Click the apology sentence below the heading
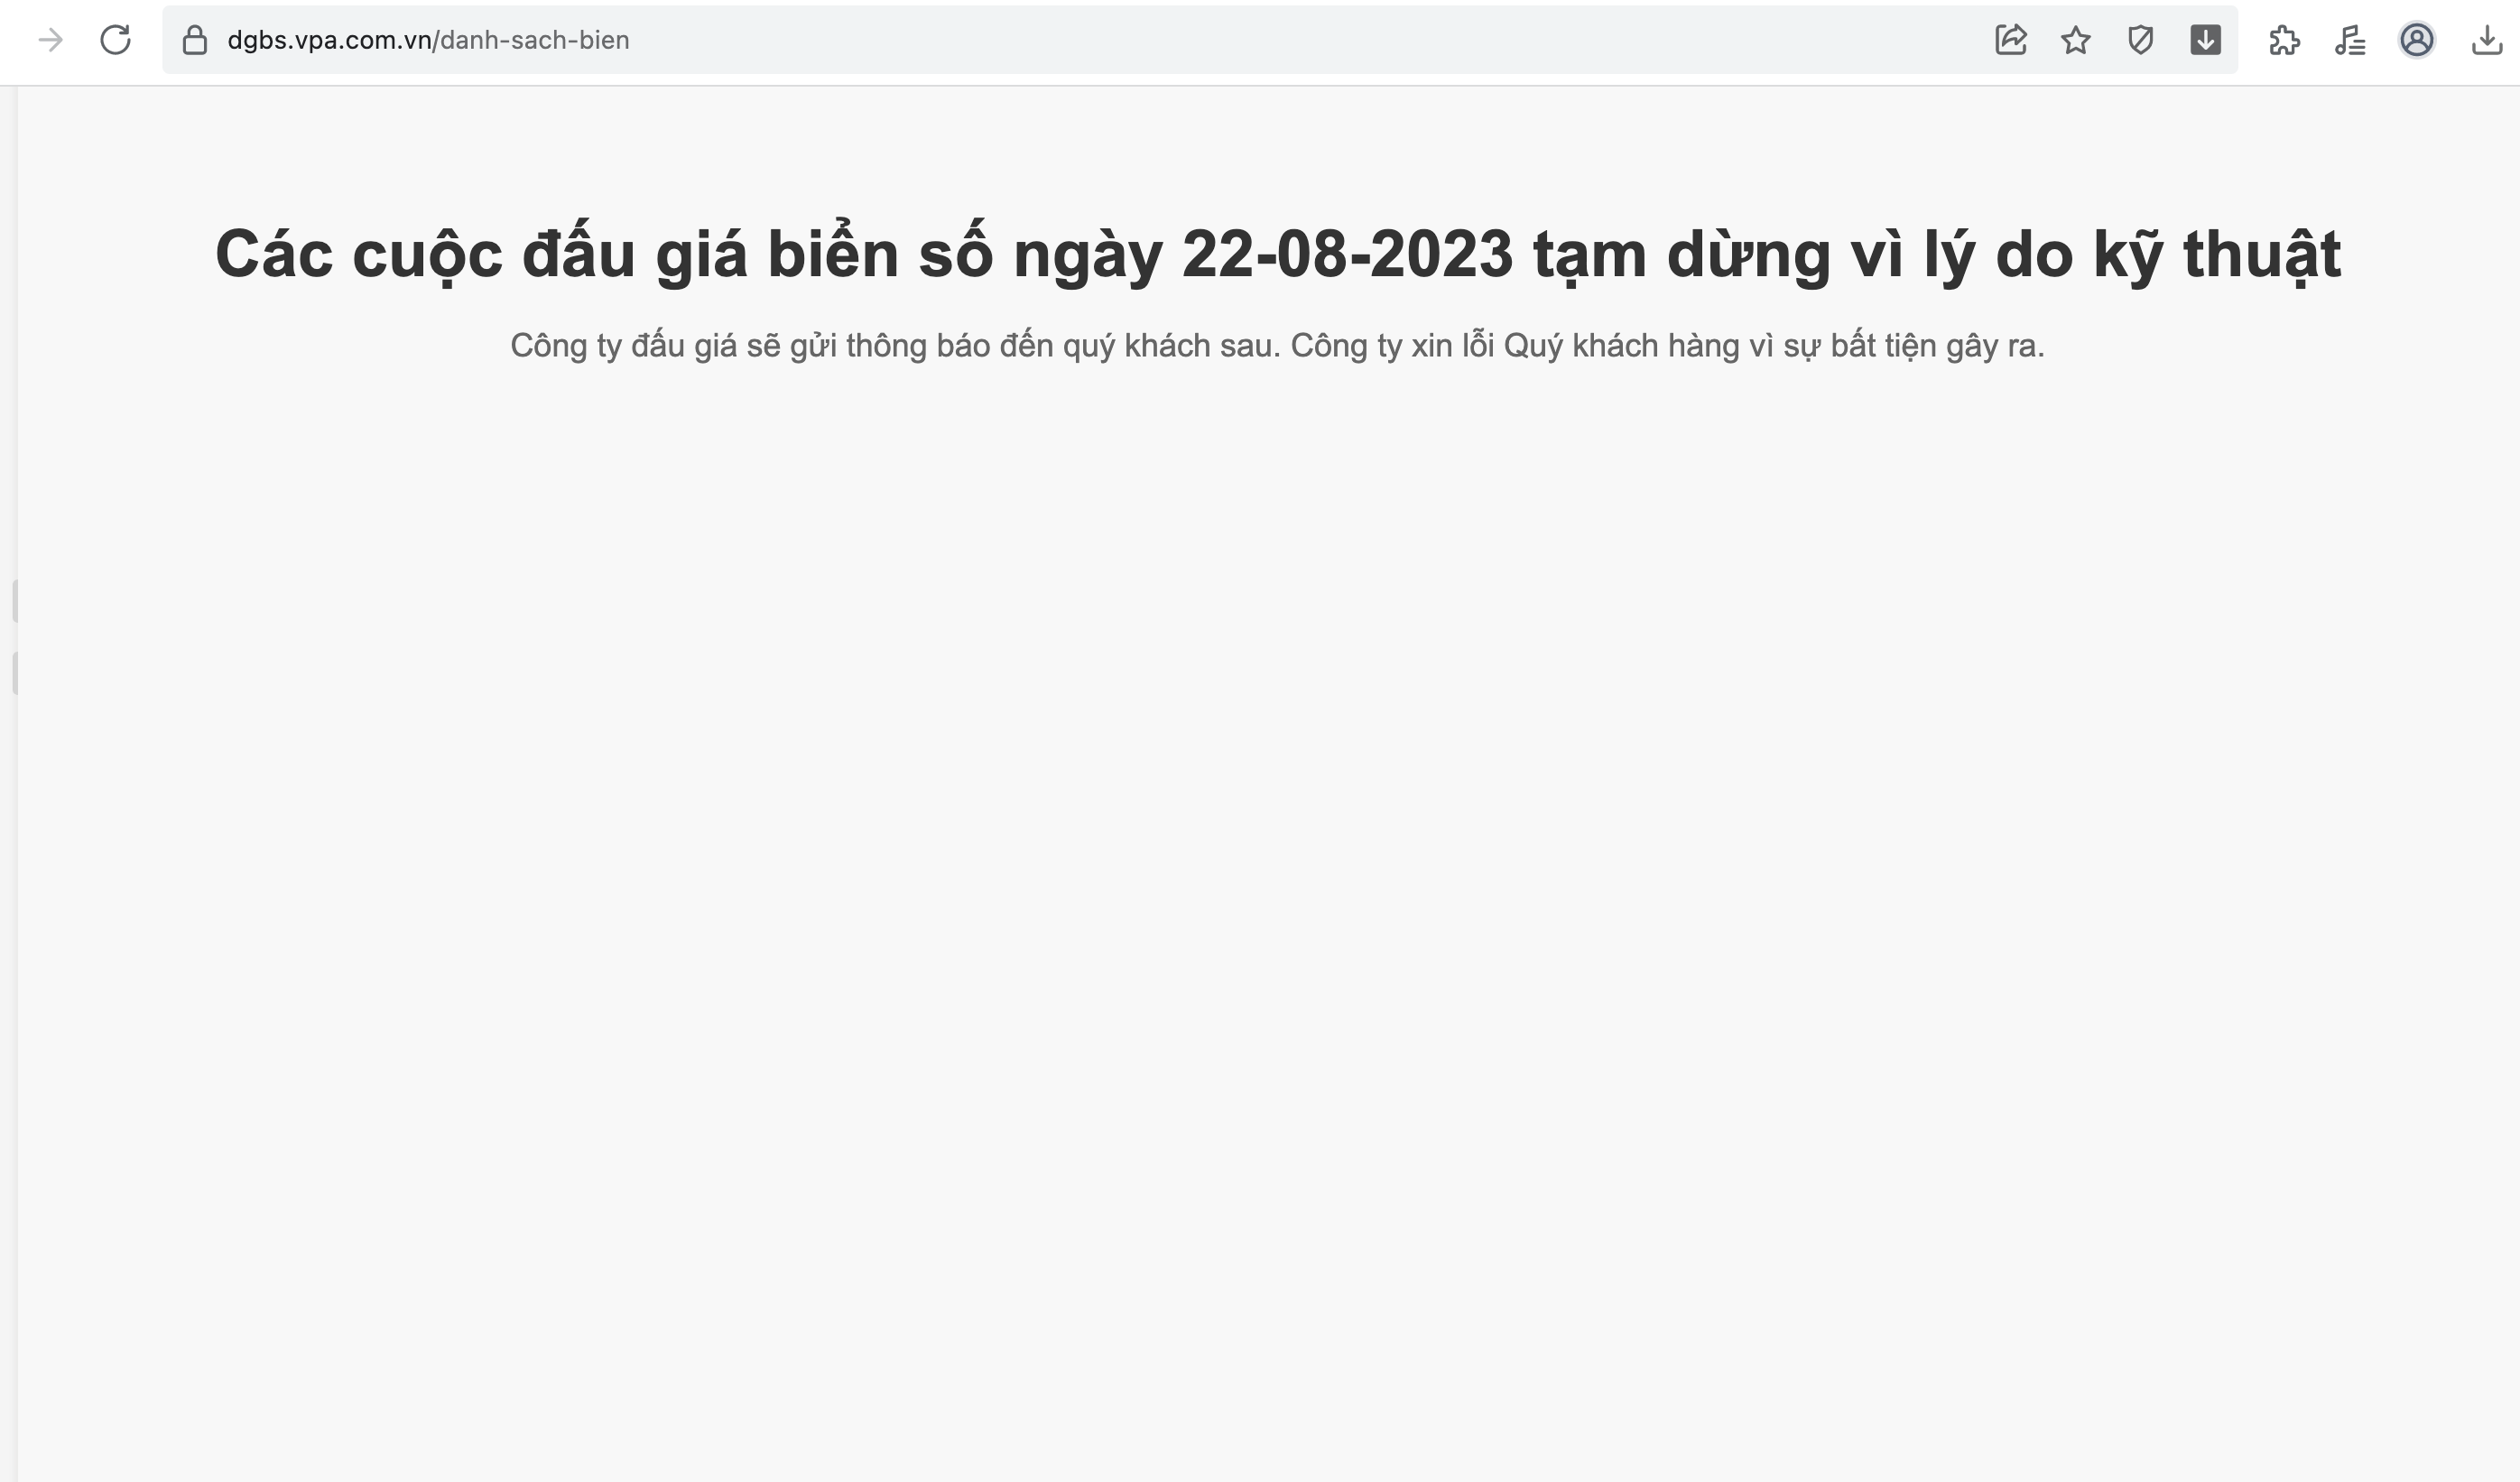 click(x=1667, y=345)
